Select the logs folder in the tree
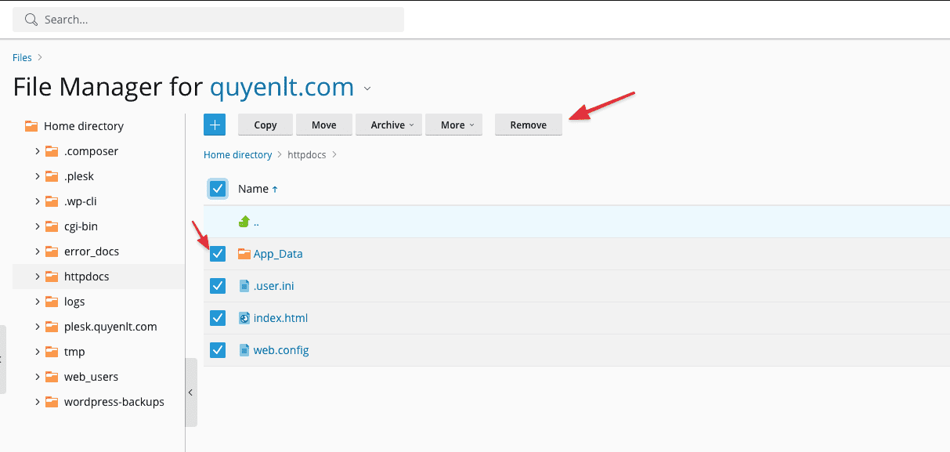The image size is (950, 452). [x=74, y=302]
